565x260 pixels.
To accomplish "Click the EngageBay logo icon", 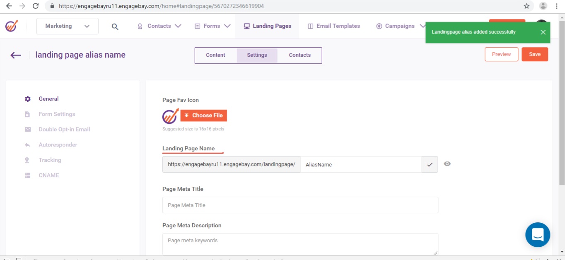I will pyautogui.click(x=12, y=26).
